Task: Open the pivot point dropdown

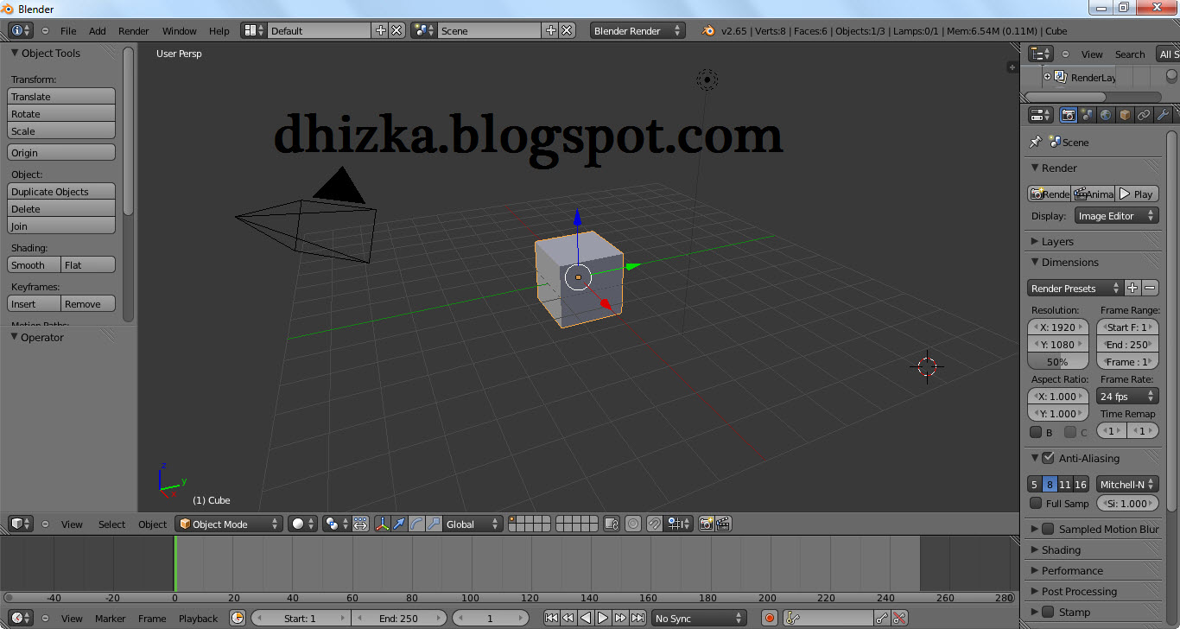Action: pos(335,524)
